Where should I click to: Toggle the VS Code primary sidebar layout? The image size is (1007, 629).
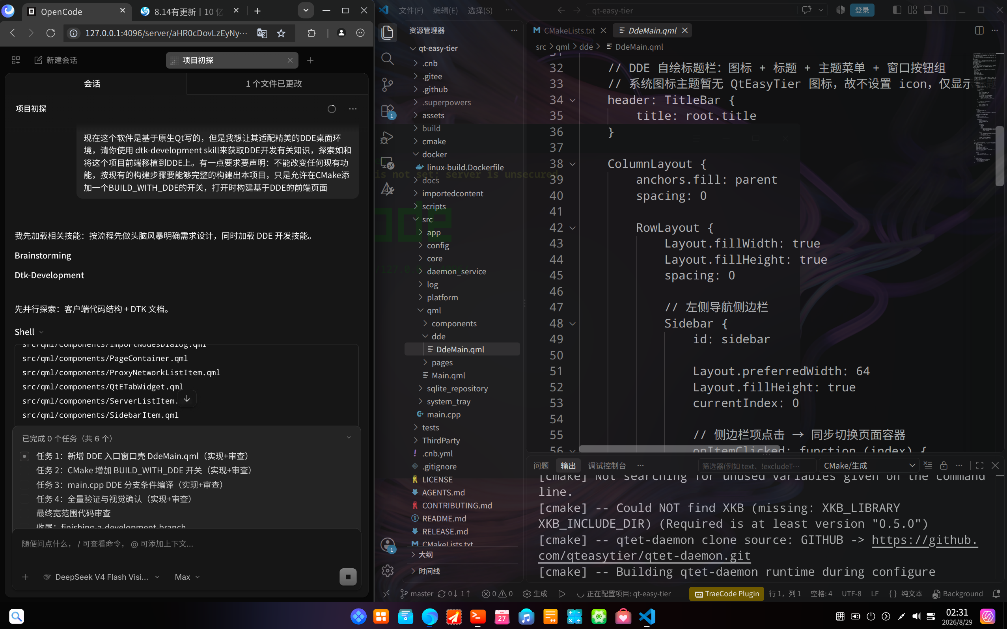[897, 10]
